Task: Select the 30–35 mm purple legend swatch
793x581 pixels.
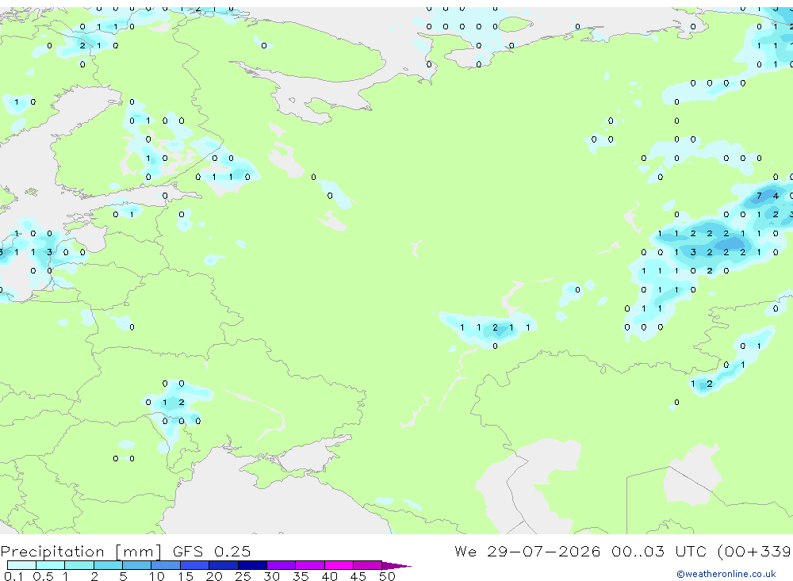Action: tap(282, 565)
